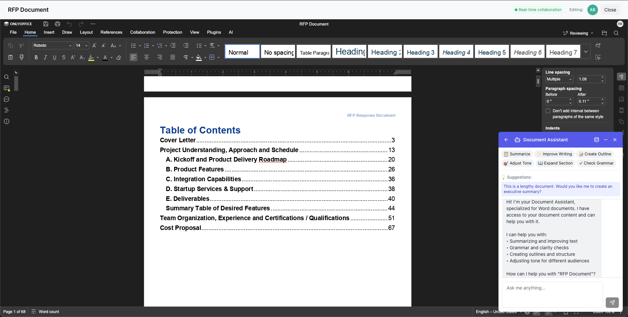The width and height of the screenshot is (628, 317).
Task: Expand the styles gallery arrow
Action: coord(586,52)
